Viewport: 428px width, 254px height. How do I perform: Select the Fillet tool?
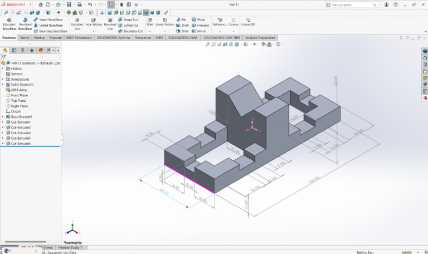(150, 22)
